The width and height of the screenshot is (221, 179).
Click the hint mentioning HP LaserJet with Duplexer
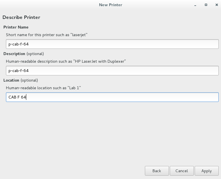(x=66, y=61)
